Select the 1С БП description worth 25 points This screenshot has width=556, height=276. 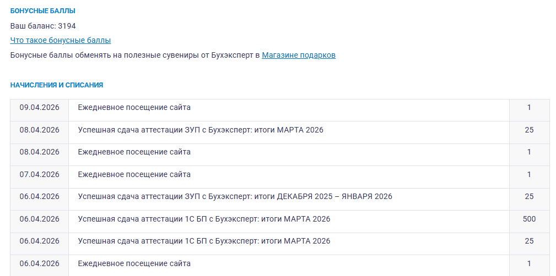click(x=204, y=241)
